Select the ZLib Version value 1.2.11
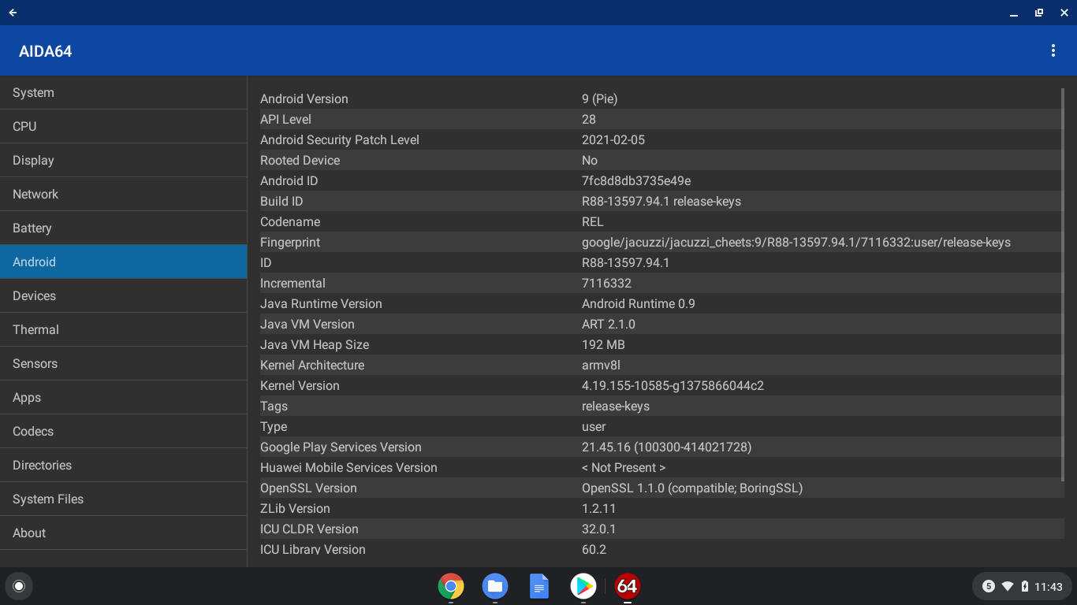The image size is (1077, 605). [599, 508]
